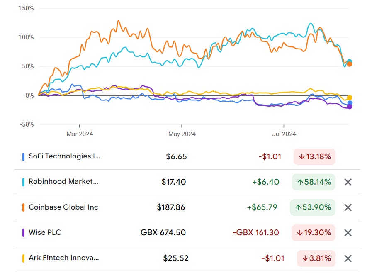This screenshot has width=367, height=273.
Task: Open Wise PLC stock row
Action: point(187,233)
